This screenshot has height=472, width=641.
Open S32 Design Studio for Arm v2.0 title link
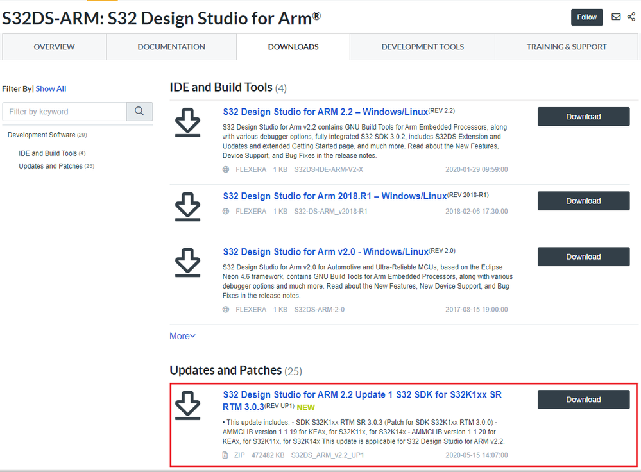click(x=326, y=252)
